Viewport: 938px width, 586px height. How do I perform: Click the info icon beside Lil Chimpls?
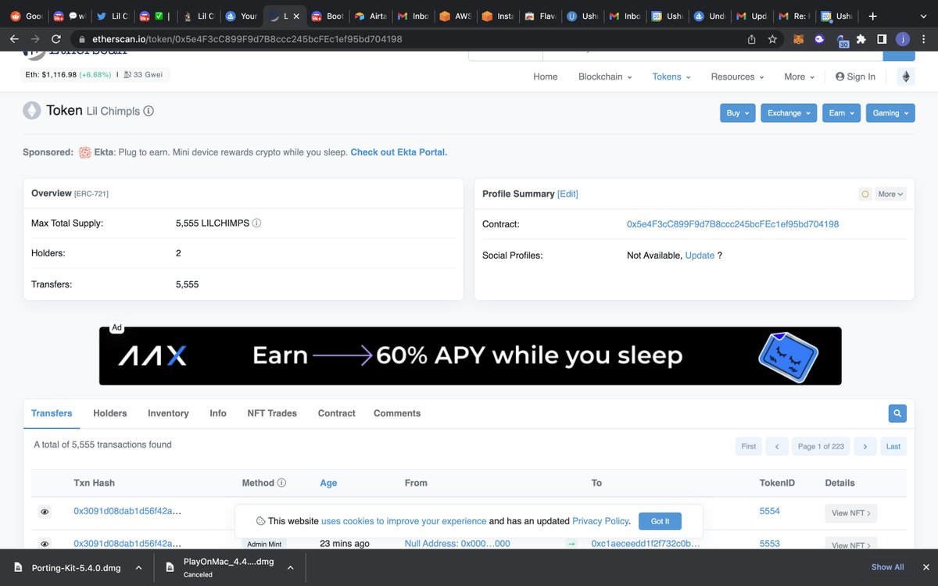tap(149, 111)
